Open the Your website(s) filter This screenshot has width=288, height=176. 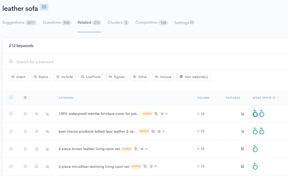click(194, 77)
